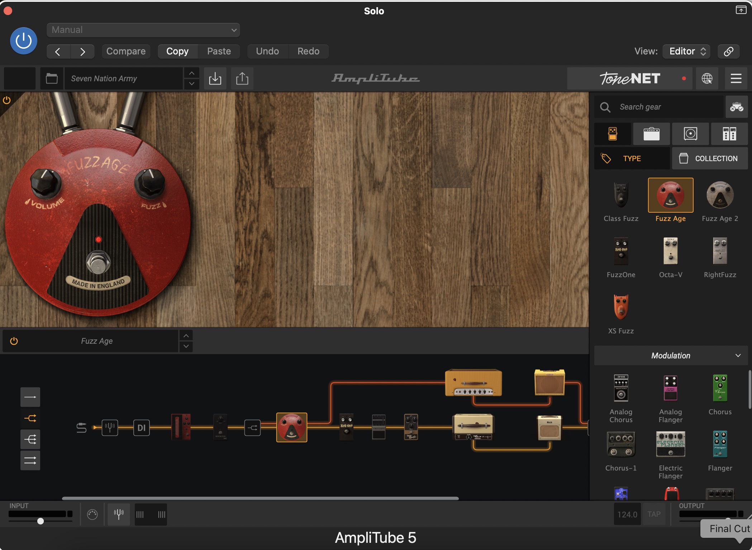
Task: Open the ToneNET panel
Action: point(630,78)
